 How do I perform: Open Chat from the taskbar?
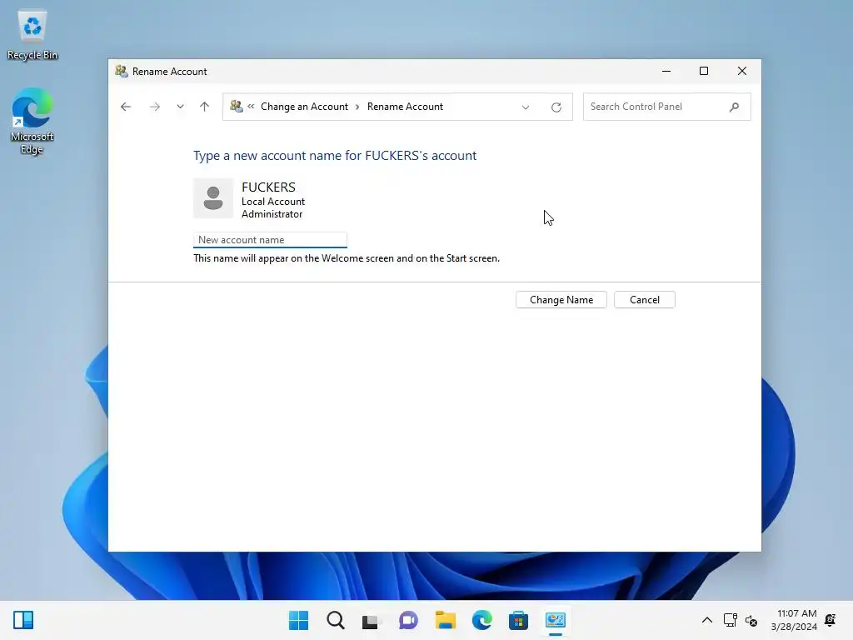click(408, 620)
